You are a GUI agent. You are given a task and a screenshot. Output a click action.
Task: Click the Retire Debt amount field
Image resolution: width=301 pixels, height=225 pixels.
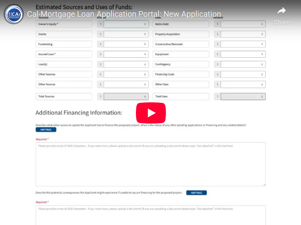[243, 24]
